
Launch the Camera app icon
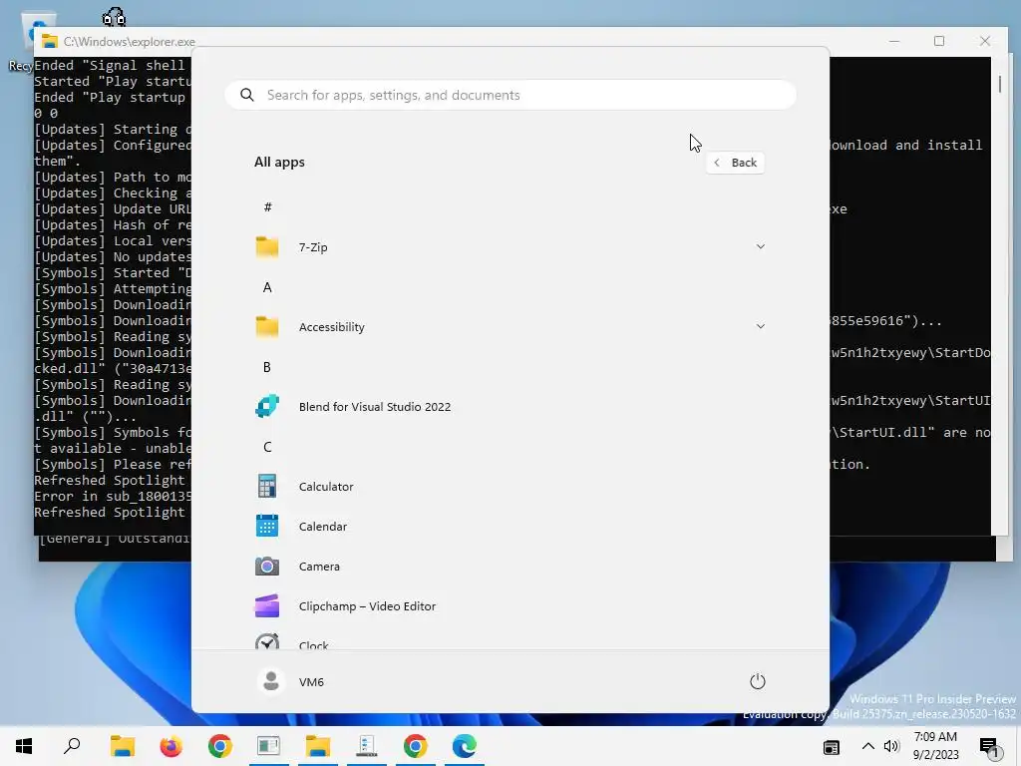pos(267,567)
